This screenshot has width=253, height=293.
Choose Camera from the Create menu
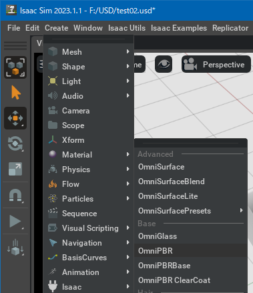89,111
